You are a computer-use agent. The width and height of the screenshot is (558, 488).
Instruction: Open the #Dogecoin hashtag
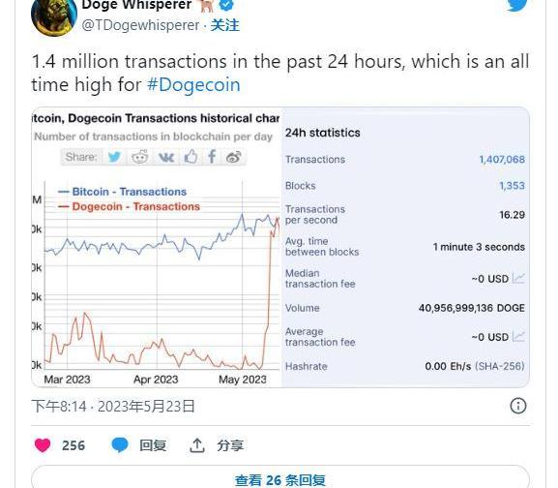pos(193,85)
